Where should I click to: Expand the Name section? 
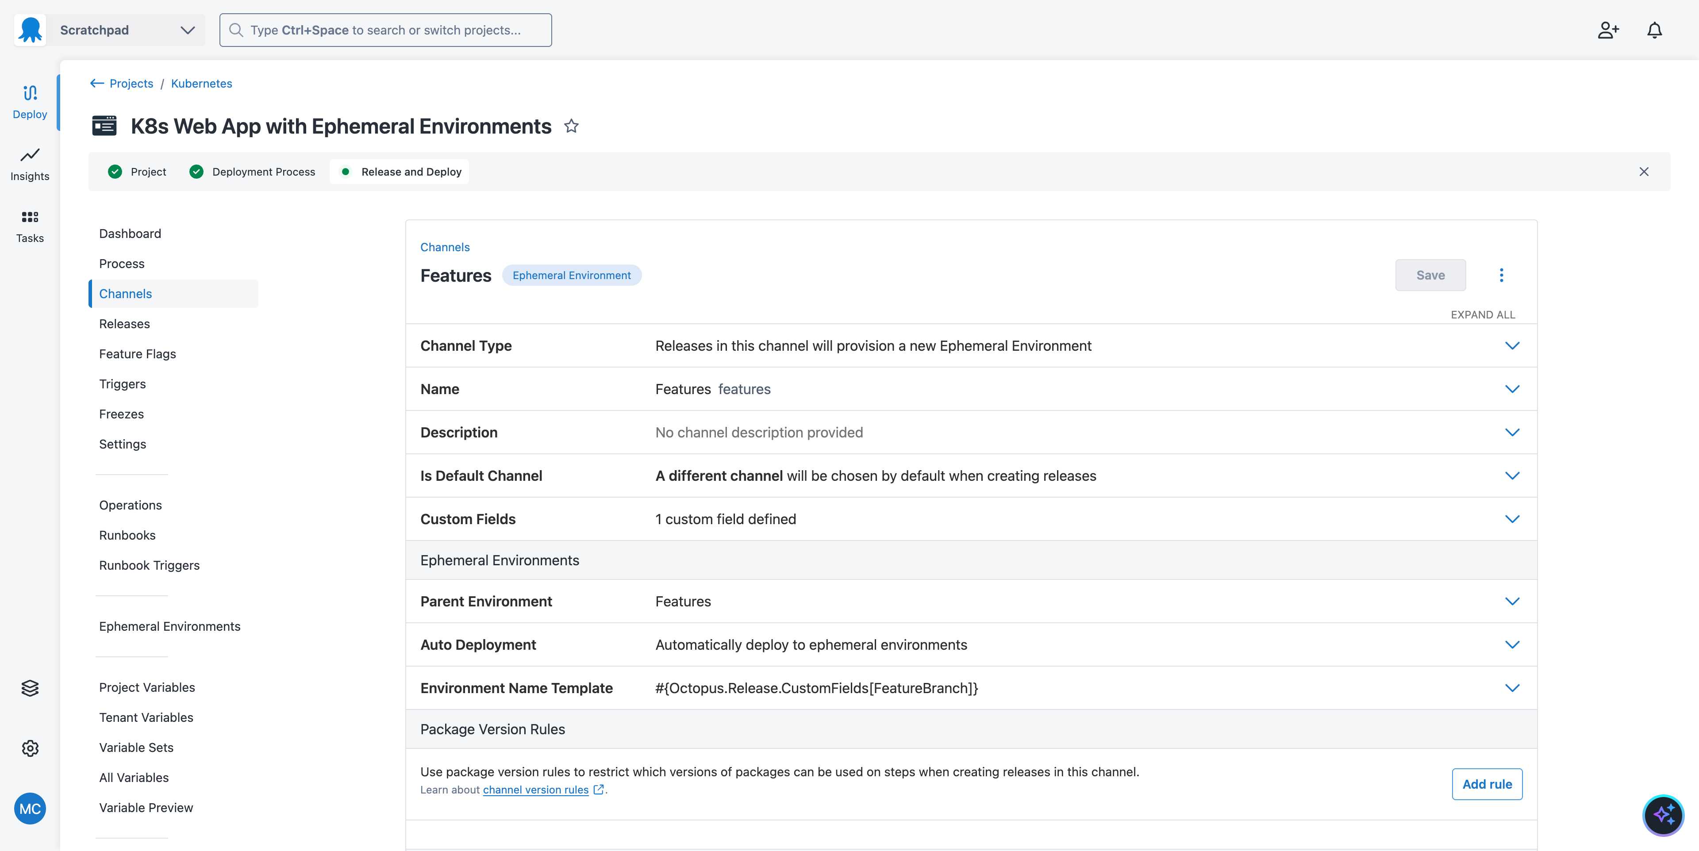(x=1512, y=390)
